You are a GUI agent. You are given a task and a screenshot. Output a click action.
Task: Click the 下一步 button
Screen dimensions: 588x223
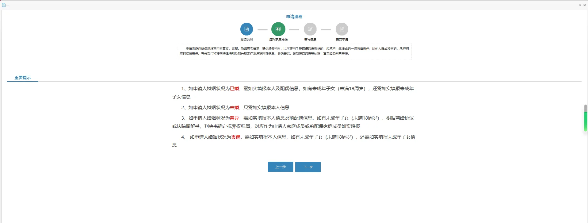pyautogui.click(x=308, y=167)
